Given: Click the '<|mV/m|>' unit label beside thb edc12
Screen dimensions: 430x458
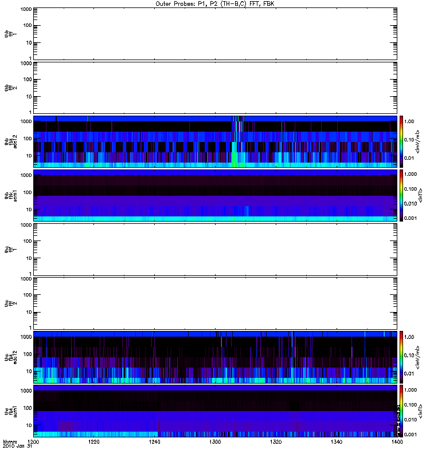Looking at the screenshot, I should (418, 141).
